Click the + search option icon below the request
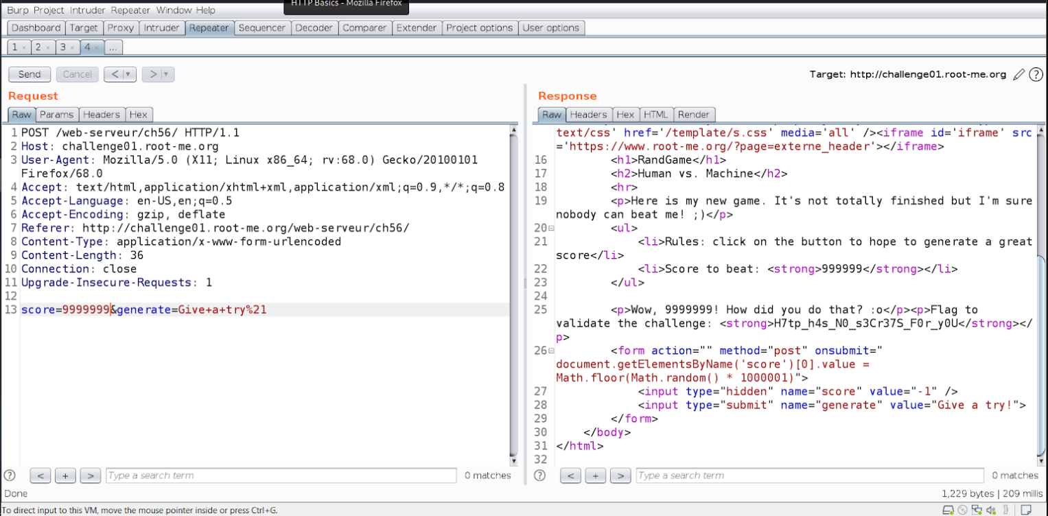Image resolution: width=1048 pixels, height=516 pixels. [x=65, y=475]
